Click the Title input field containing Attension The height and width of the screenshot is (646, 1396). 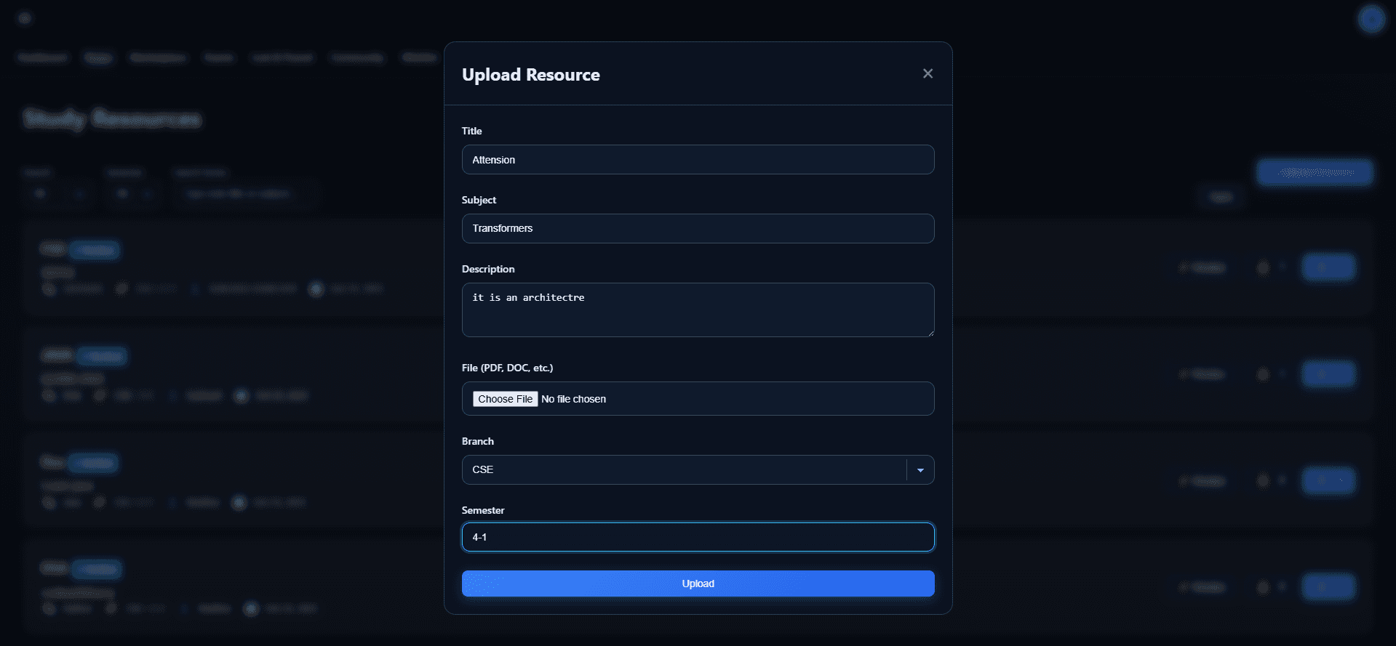coord(698,159)
